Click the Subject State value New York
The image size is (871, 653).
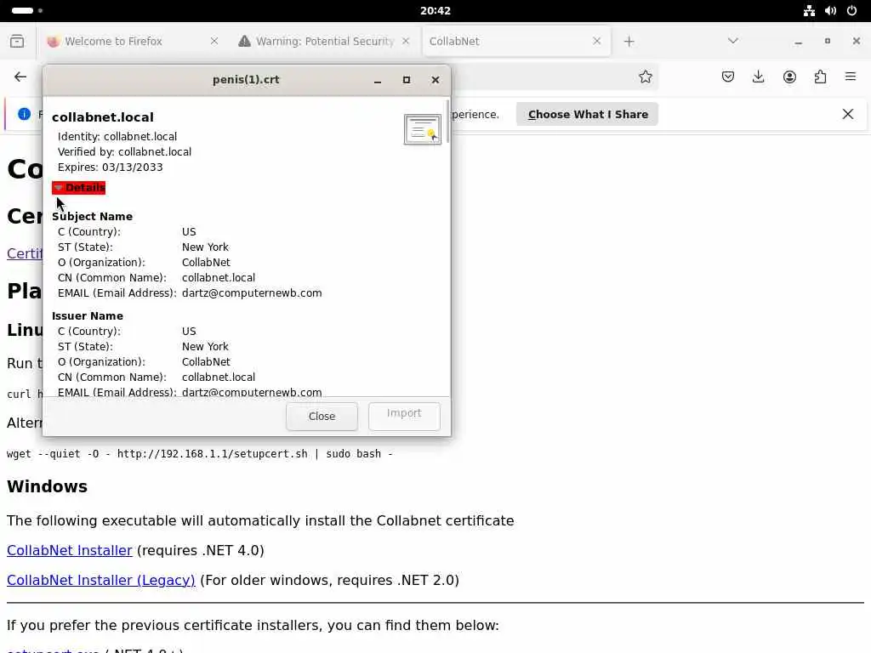click(x=205, y=247)
